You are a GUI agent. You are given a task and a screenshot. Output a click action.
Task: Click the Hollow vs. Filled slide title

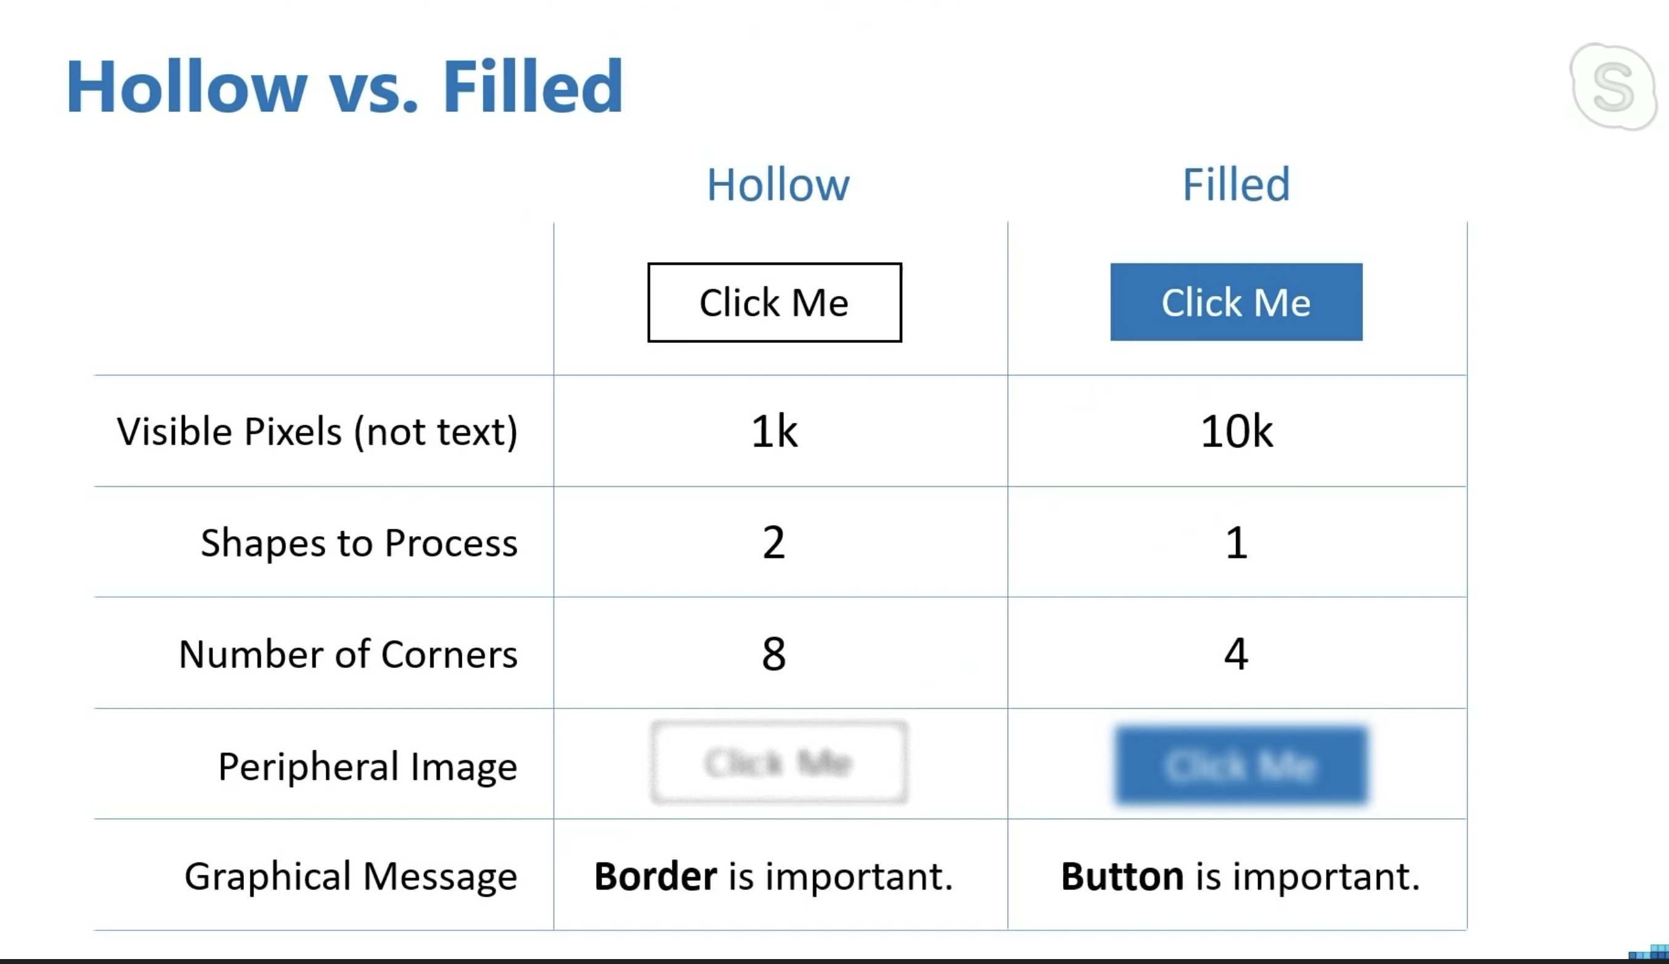click(344, 87)
